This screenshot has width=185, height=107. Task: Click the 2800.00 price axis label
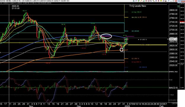coord(173,10)
